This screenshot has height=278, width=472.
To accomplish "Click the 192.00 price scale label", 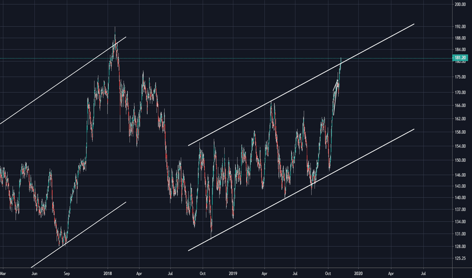I will coord(460,27).
